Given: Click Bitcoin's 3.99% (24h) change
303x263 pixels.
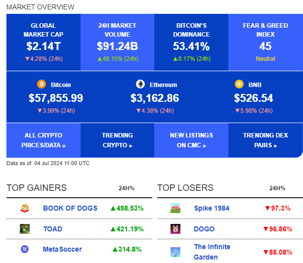Looking at the screenshot, I should tap(56, 111).
